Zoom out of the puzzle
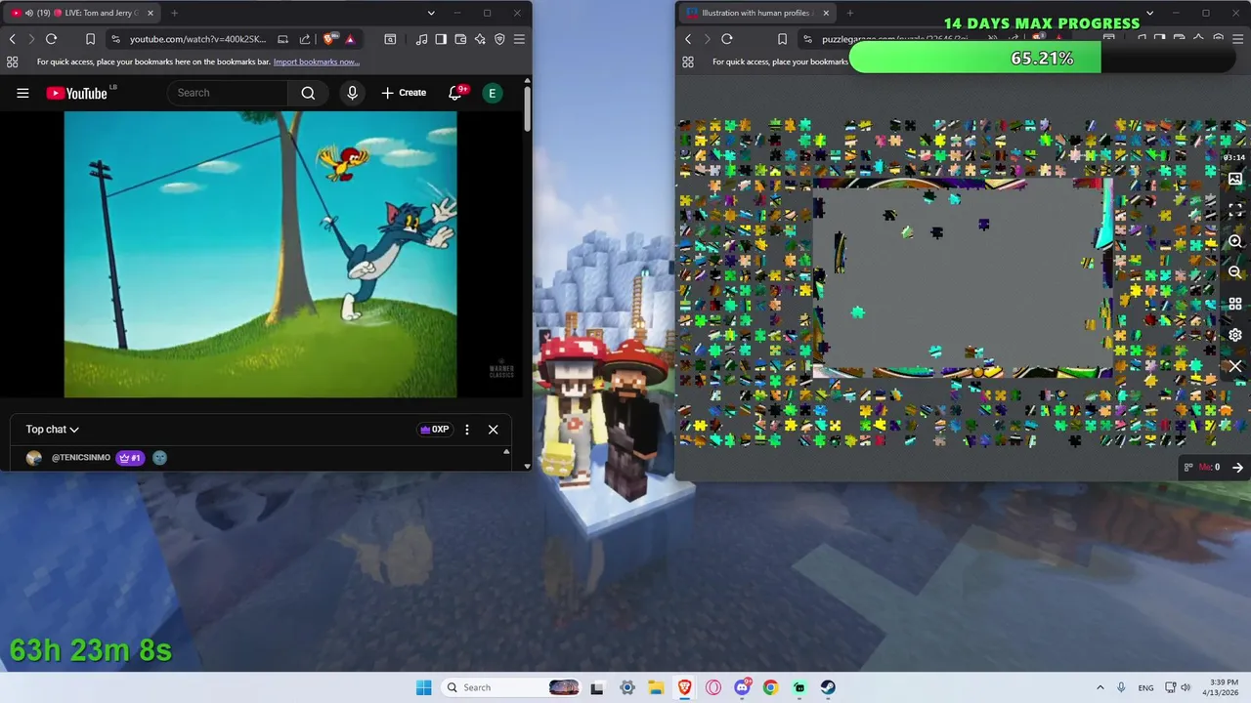This screenshot has height=703, width=1251. [1235, 272]
